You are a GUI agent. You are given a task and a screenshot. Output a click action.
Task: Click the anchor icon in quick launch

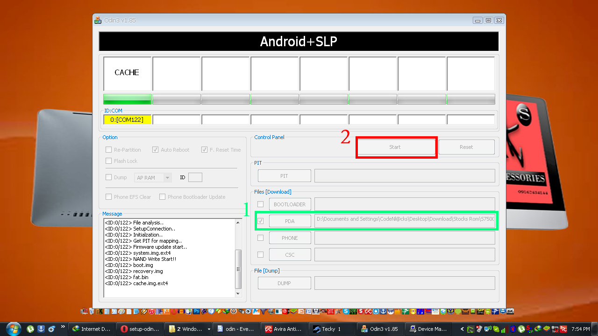point(41,329)
